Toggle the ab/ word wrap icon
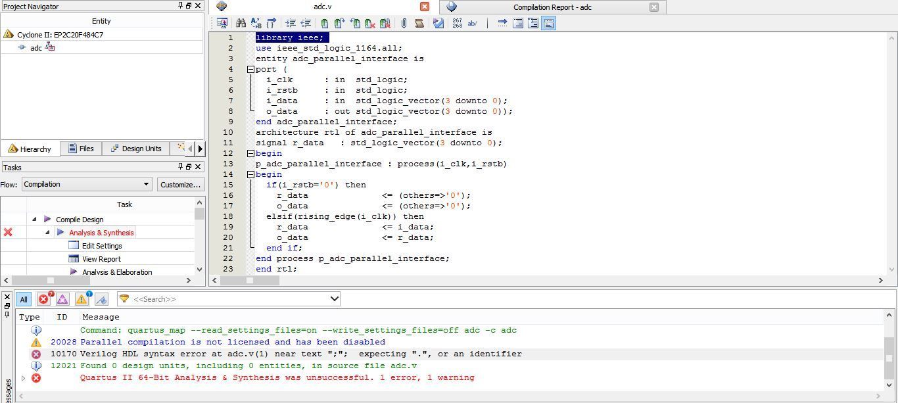This screenshot has width=898, height=403. 473,23
